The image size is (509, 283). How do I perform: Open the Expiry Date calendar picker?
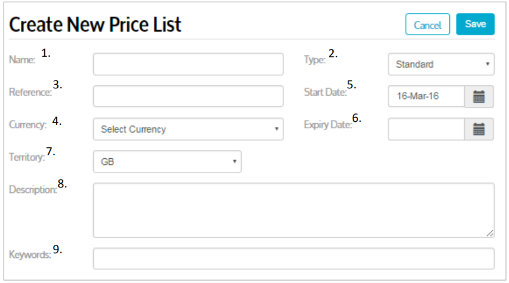coord(479,129)
